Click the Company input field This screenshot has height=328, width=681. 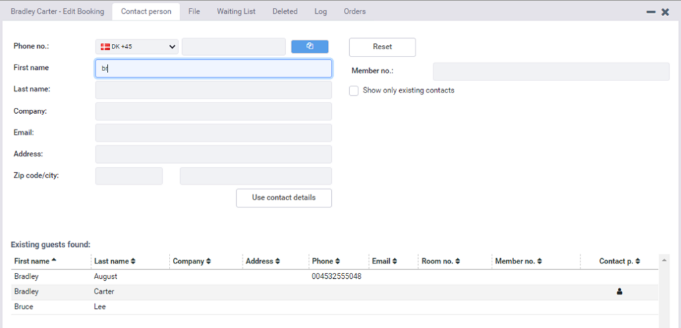(x=213, y=111)
